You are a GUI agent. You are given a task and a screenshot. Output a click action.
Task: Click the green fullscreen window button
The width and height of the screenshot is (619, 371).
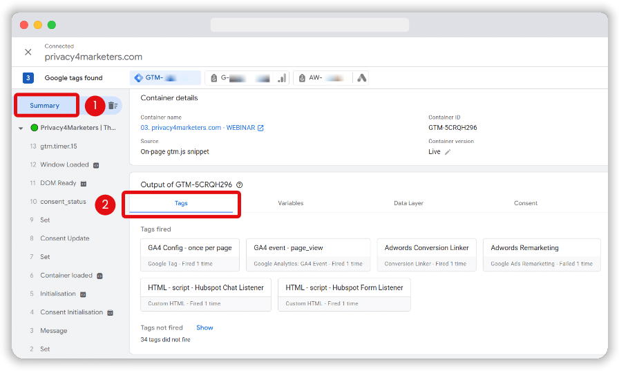tap(52, 25)
